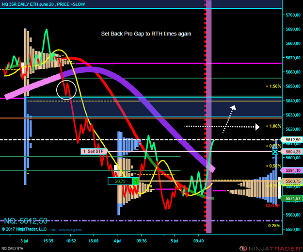Viewport: 303px width, 252px height.
Task: Select the '+ 0,50%' level label
Action: (273, 166)
